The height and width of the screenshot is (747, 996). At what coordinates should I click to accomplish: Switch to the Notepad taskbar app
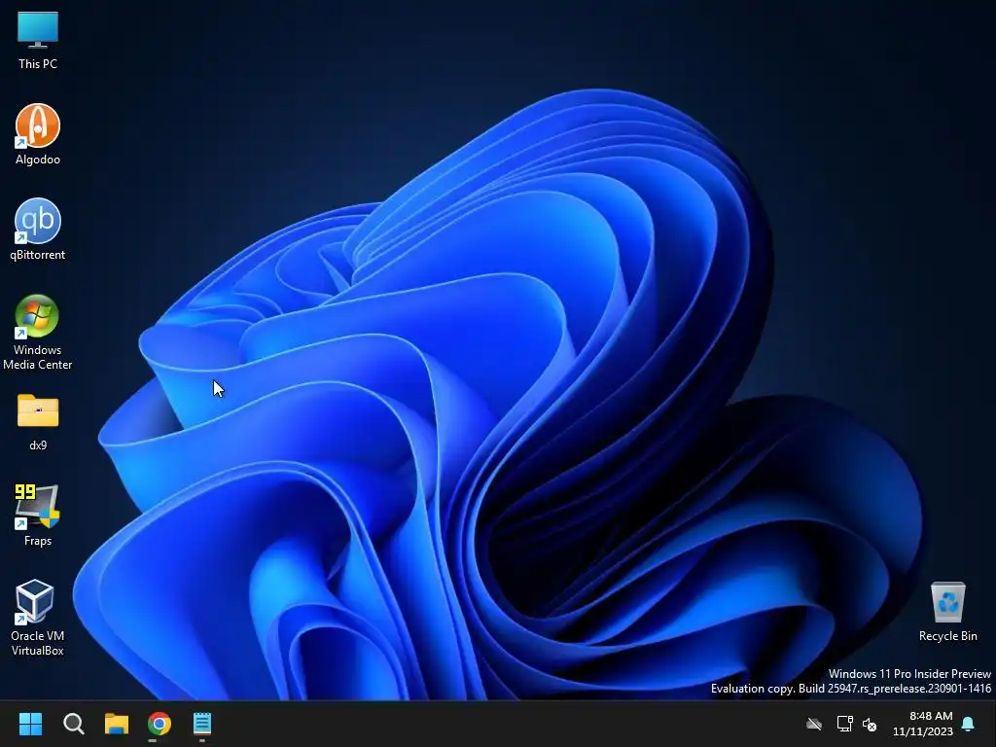pos(202,724)
